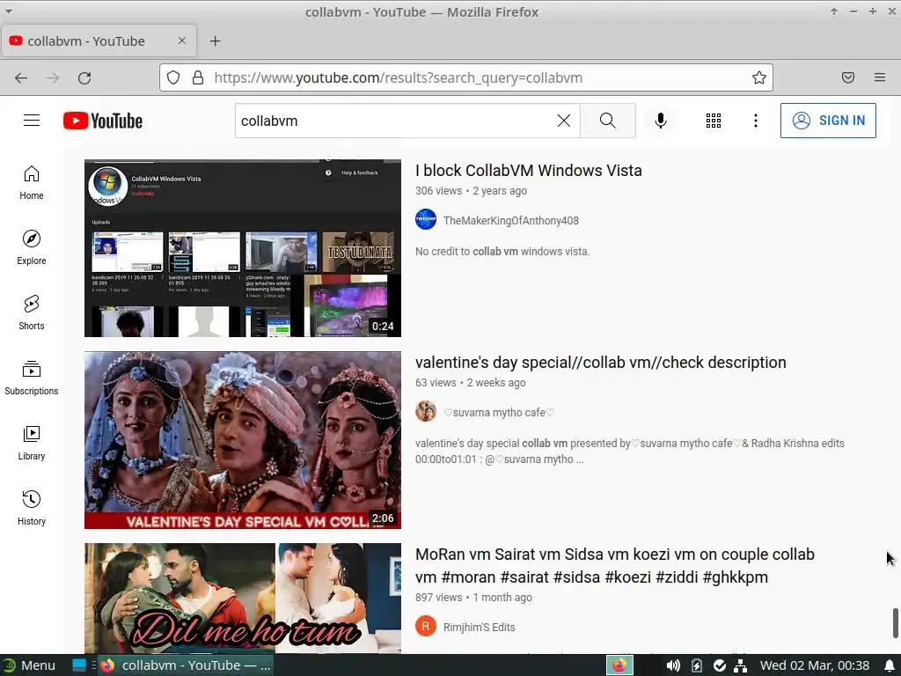Open TheMakerKingOfAnthony408 channel name
Image resolution: width=901 pixels, height=676 pixels.
point(511,221)
